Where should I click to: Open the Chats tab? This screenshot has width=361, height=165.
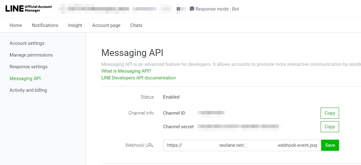pyautogui.click(x=136, y=25)
